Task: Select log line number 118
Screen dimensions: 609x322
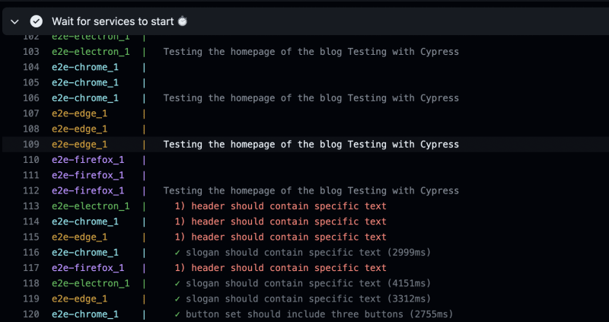Action: point(31,283)
